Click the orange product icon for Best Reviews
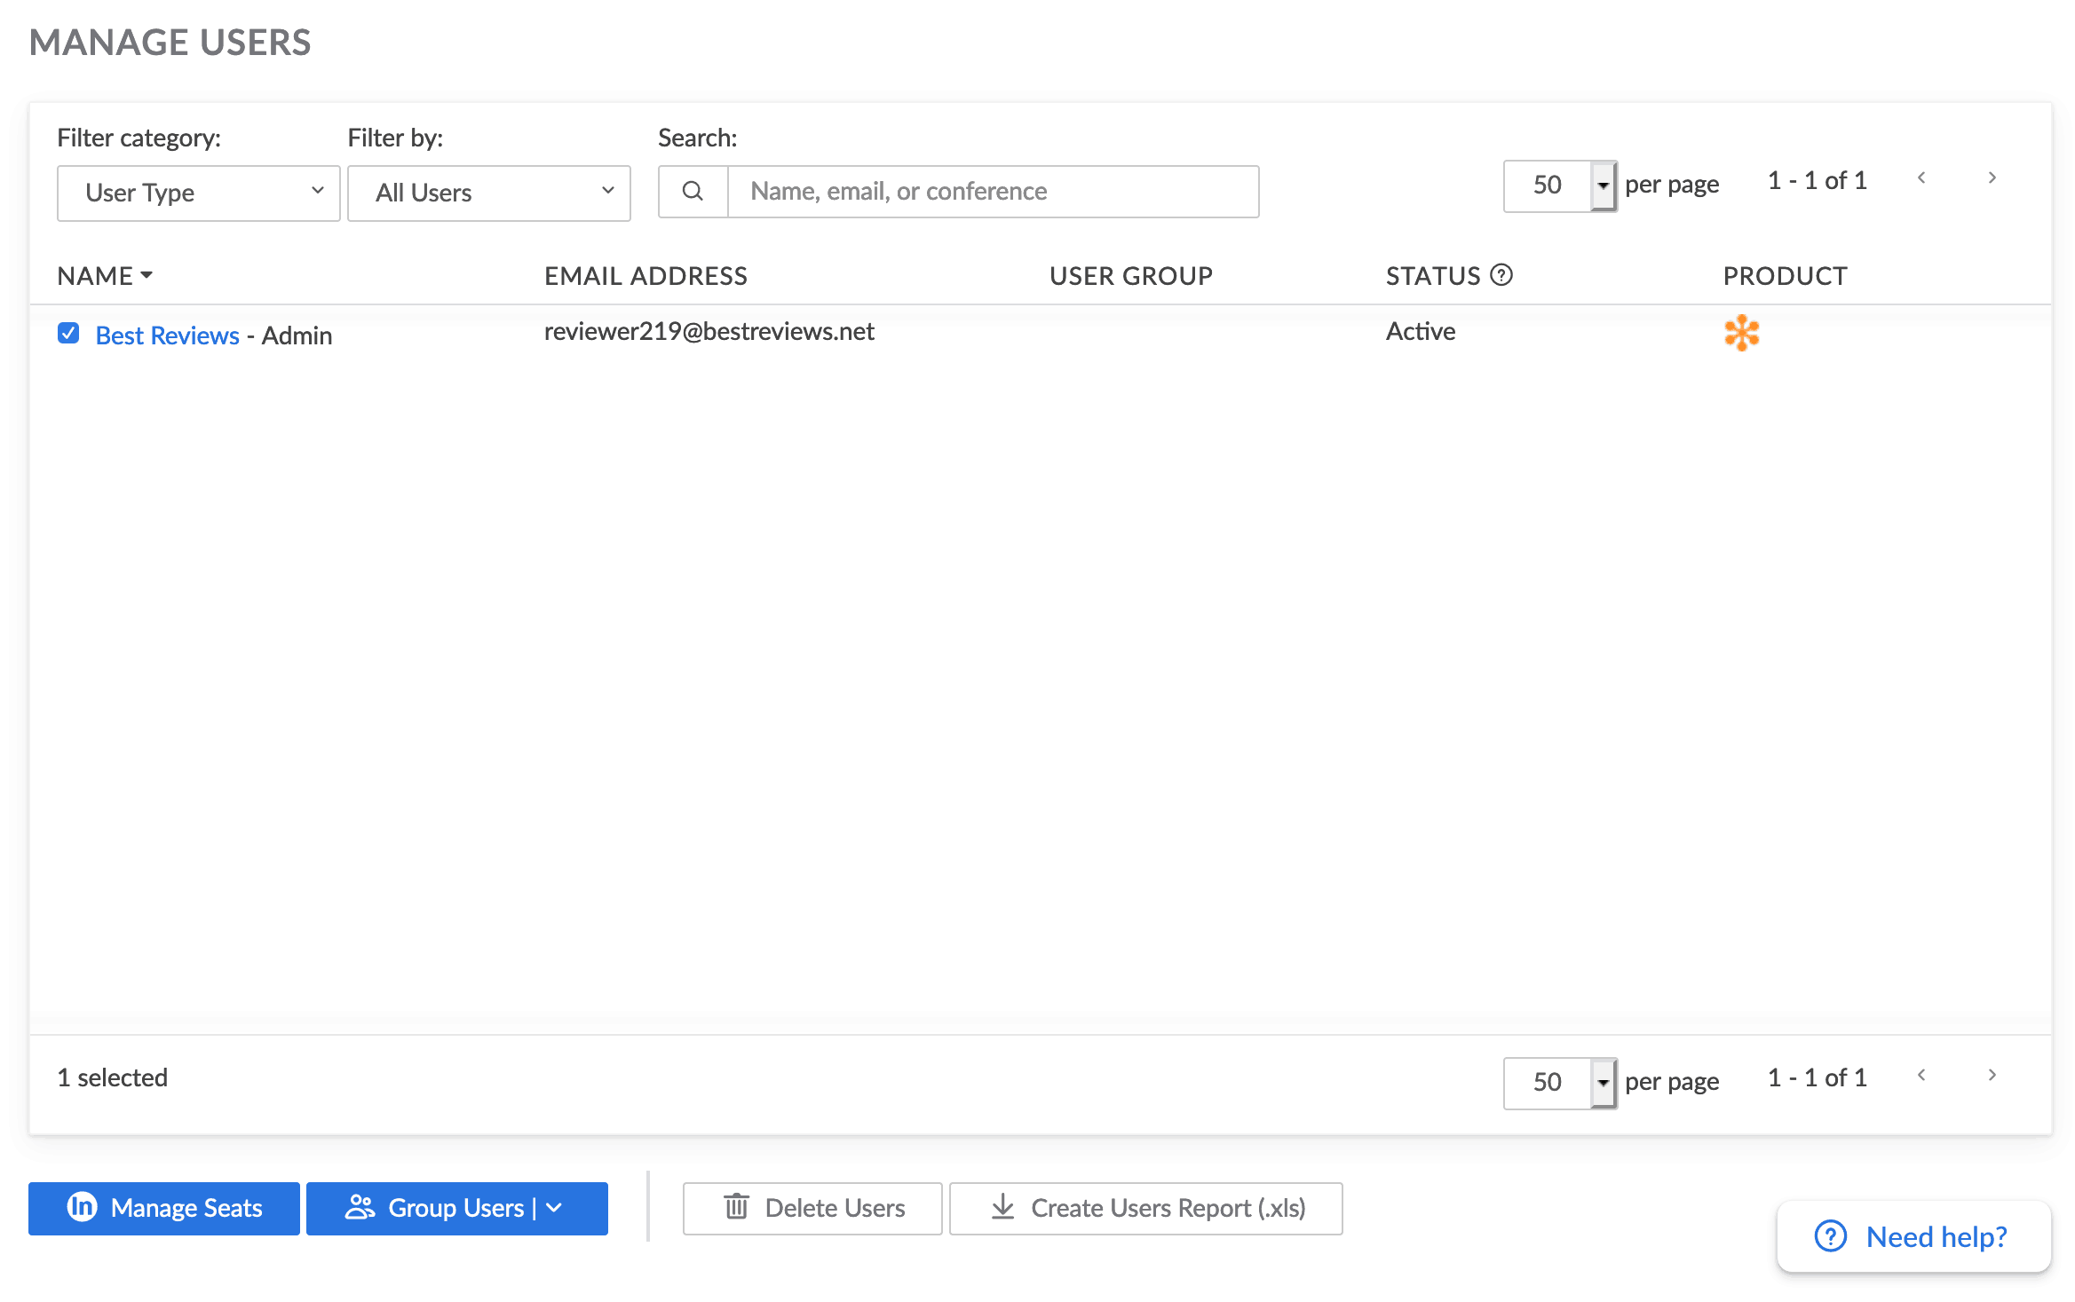Screen dimensions: 2075x1302 (1743, 333)
